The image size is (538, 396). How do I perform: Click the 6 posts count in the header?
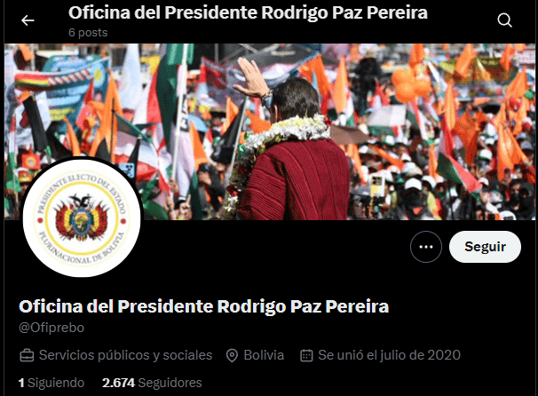point(88,33)
